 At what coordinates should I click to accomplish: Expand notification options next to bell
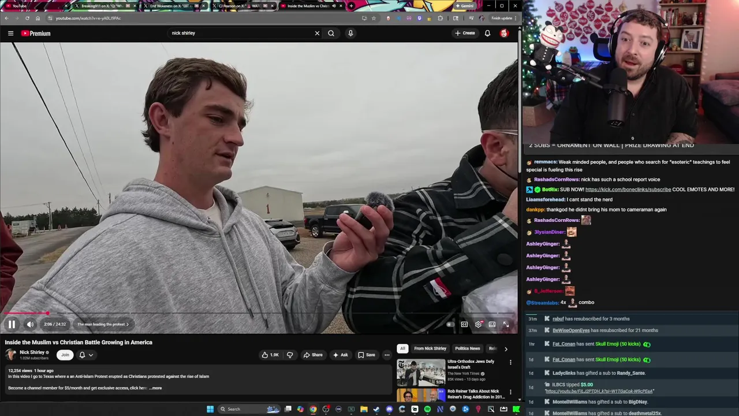click(91, 355)
